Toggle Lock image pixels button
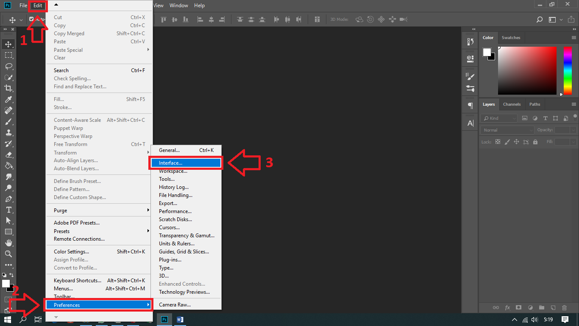Screen dimensions: 579x326 click(x=507, y=142)
